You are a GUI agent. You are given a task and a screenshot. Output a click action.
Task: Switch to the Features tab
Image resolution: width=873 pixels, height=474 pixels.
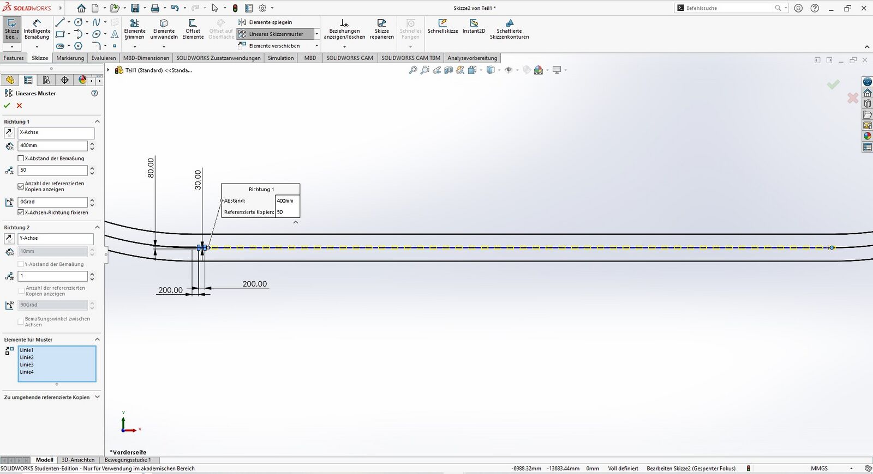[x=14, y=58]
